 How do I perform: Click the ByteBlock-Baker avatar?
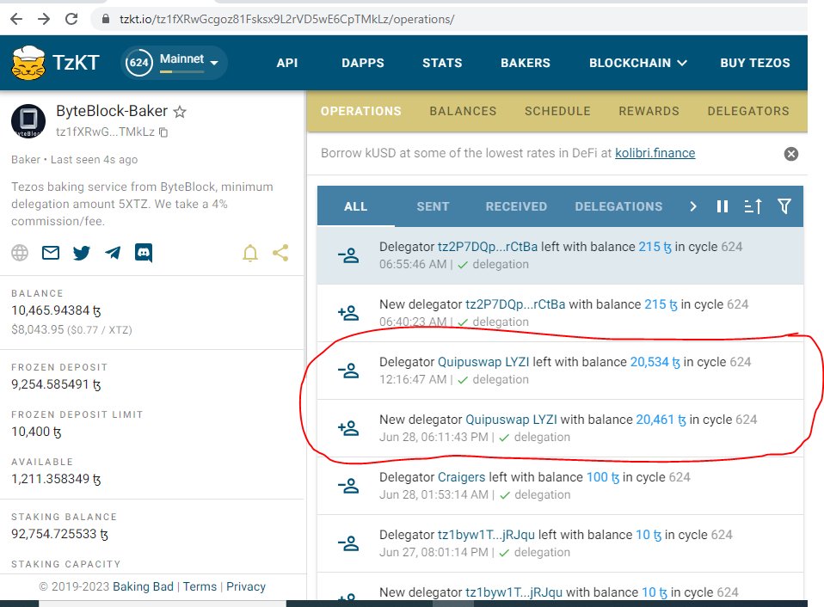[28, 120]
